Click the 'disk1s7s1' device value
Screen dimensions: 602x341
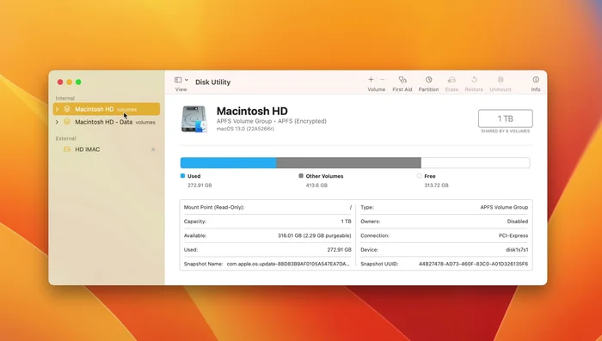coord(517,250)
